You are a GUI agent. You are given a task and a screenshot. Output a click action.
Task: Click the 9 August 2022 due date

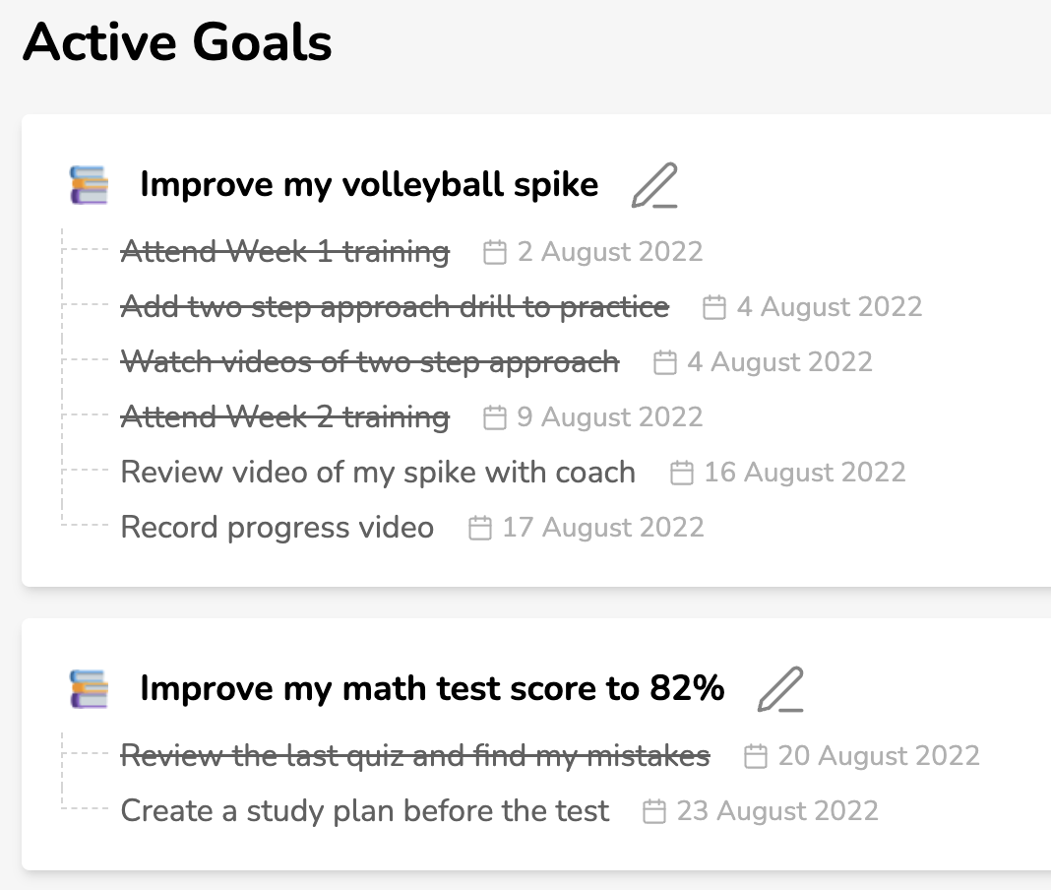(609, 417)
